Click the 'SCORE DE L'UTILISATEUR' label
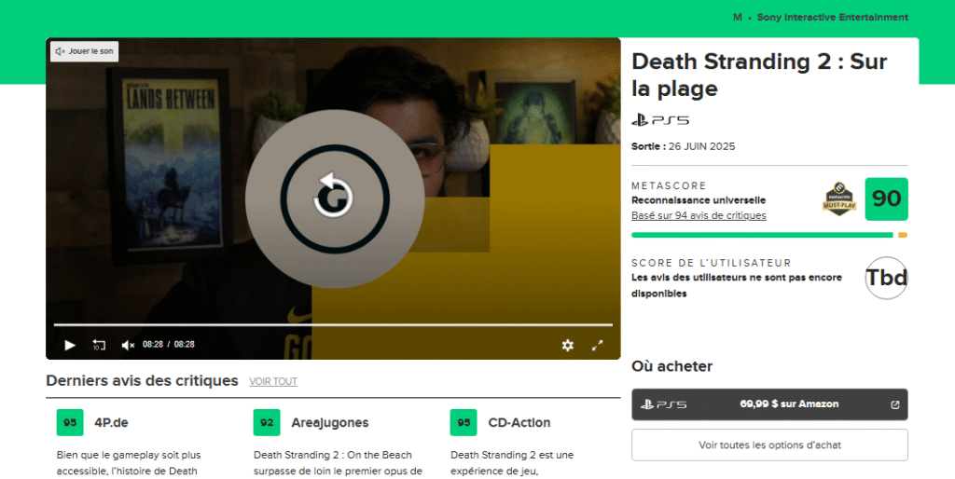The image size is (955, 479). 712,263
